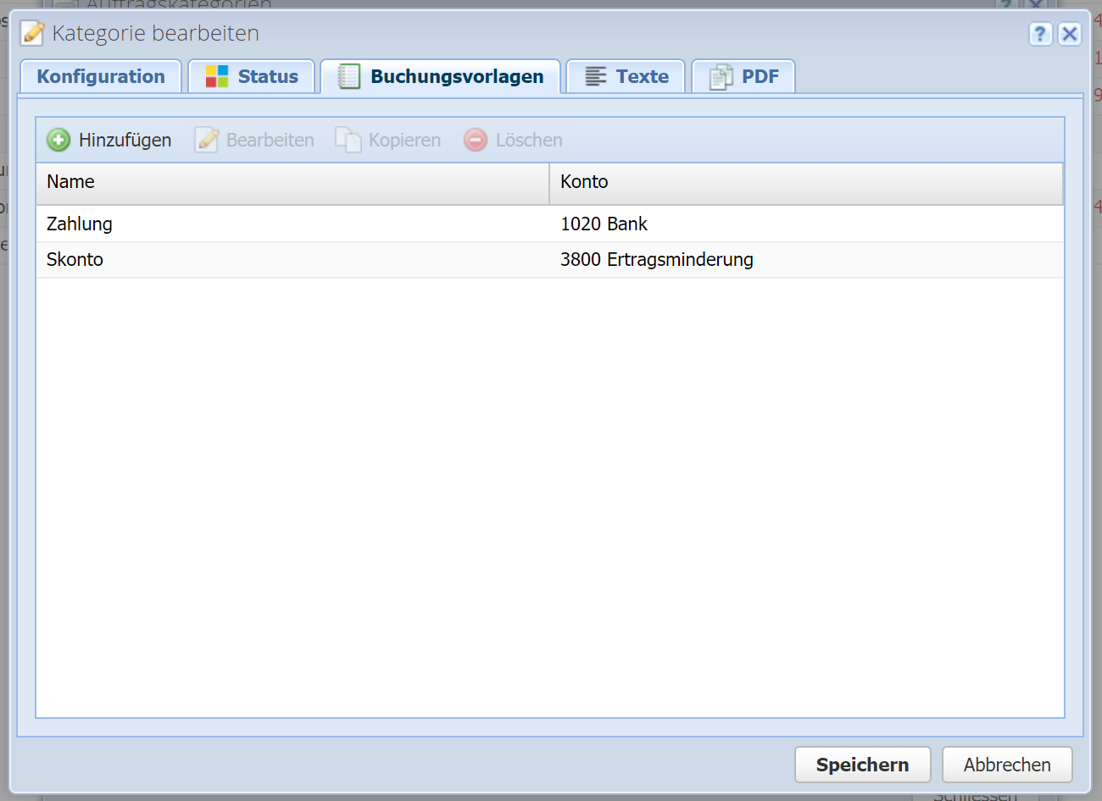Sort by the Name column header
The width and height of the screenshot is (1102, 801).
click(x=71, y=182)
